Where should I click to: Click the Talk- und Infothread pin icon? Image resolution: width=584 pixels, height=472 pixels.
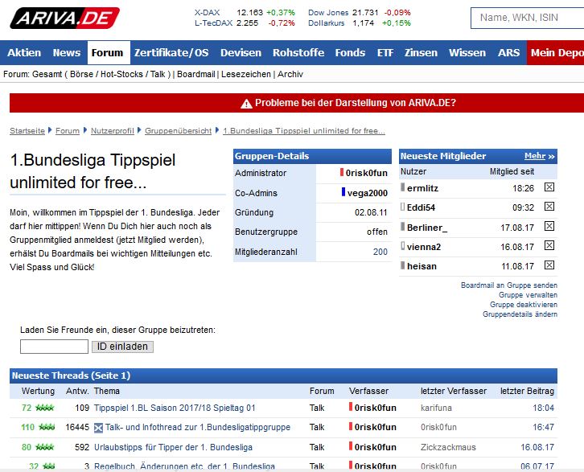pos(99,428)
